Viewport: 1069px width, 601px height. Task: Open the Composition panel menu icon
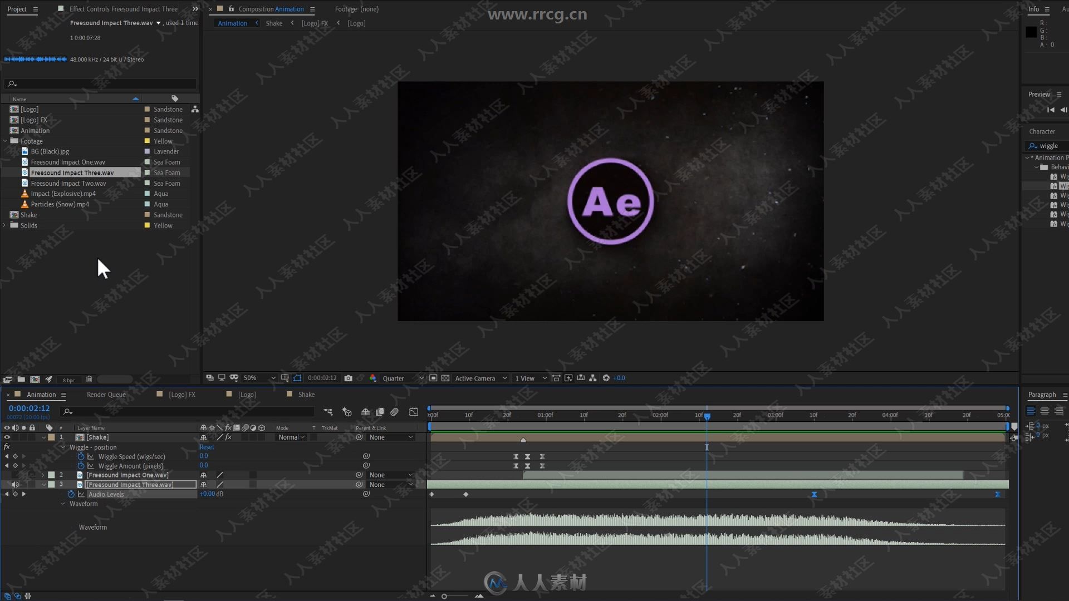point(312,9)
